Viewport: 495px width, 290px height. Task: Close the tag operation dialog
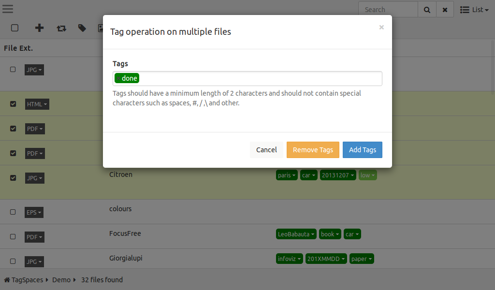tap(381, 28)
